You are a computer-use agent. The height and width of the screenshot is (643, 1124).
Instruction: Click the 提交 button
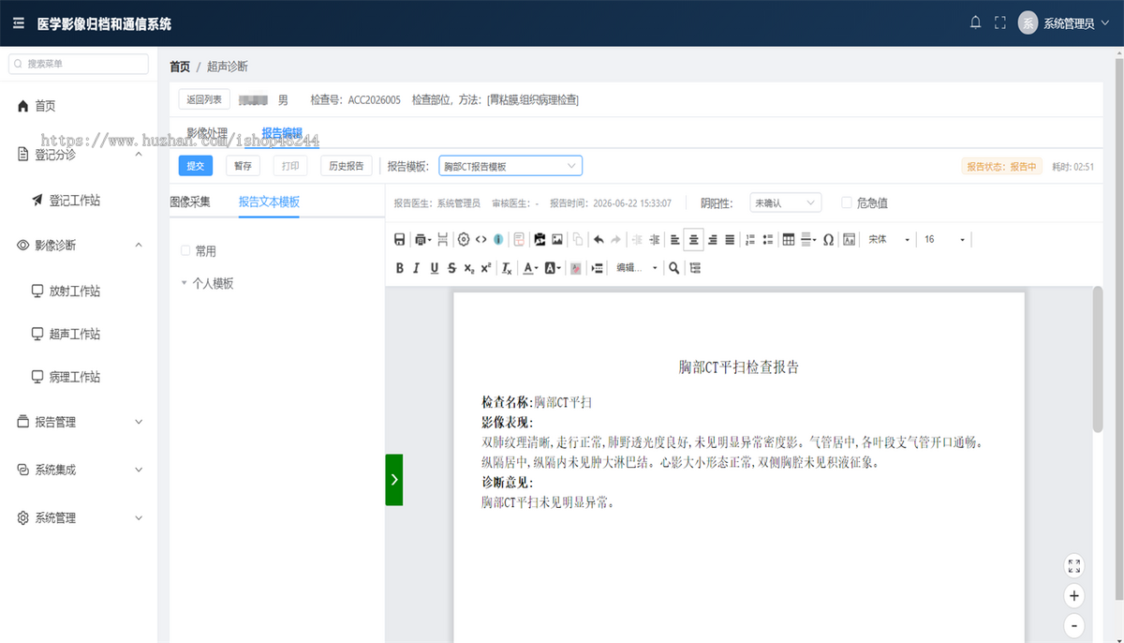[x=196, y=166]
